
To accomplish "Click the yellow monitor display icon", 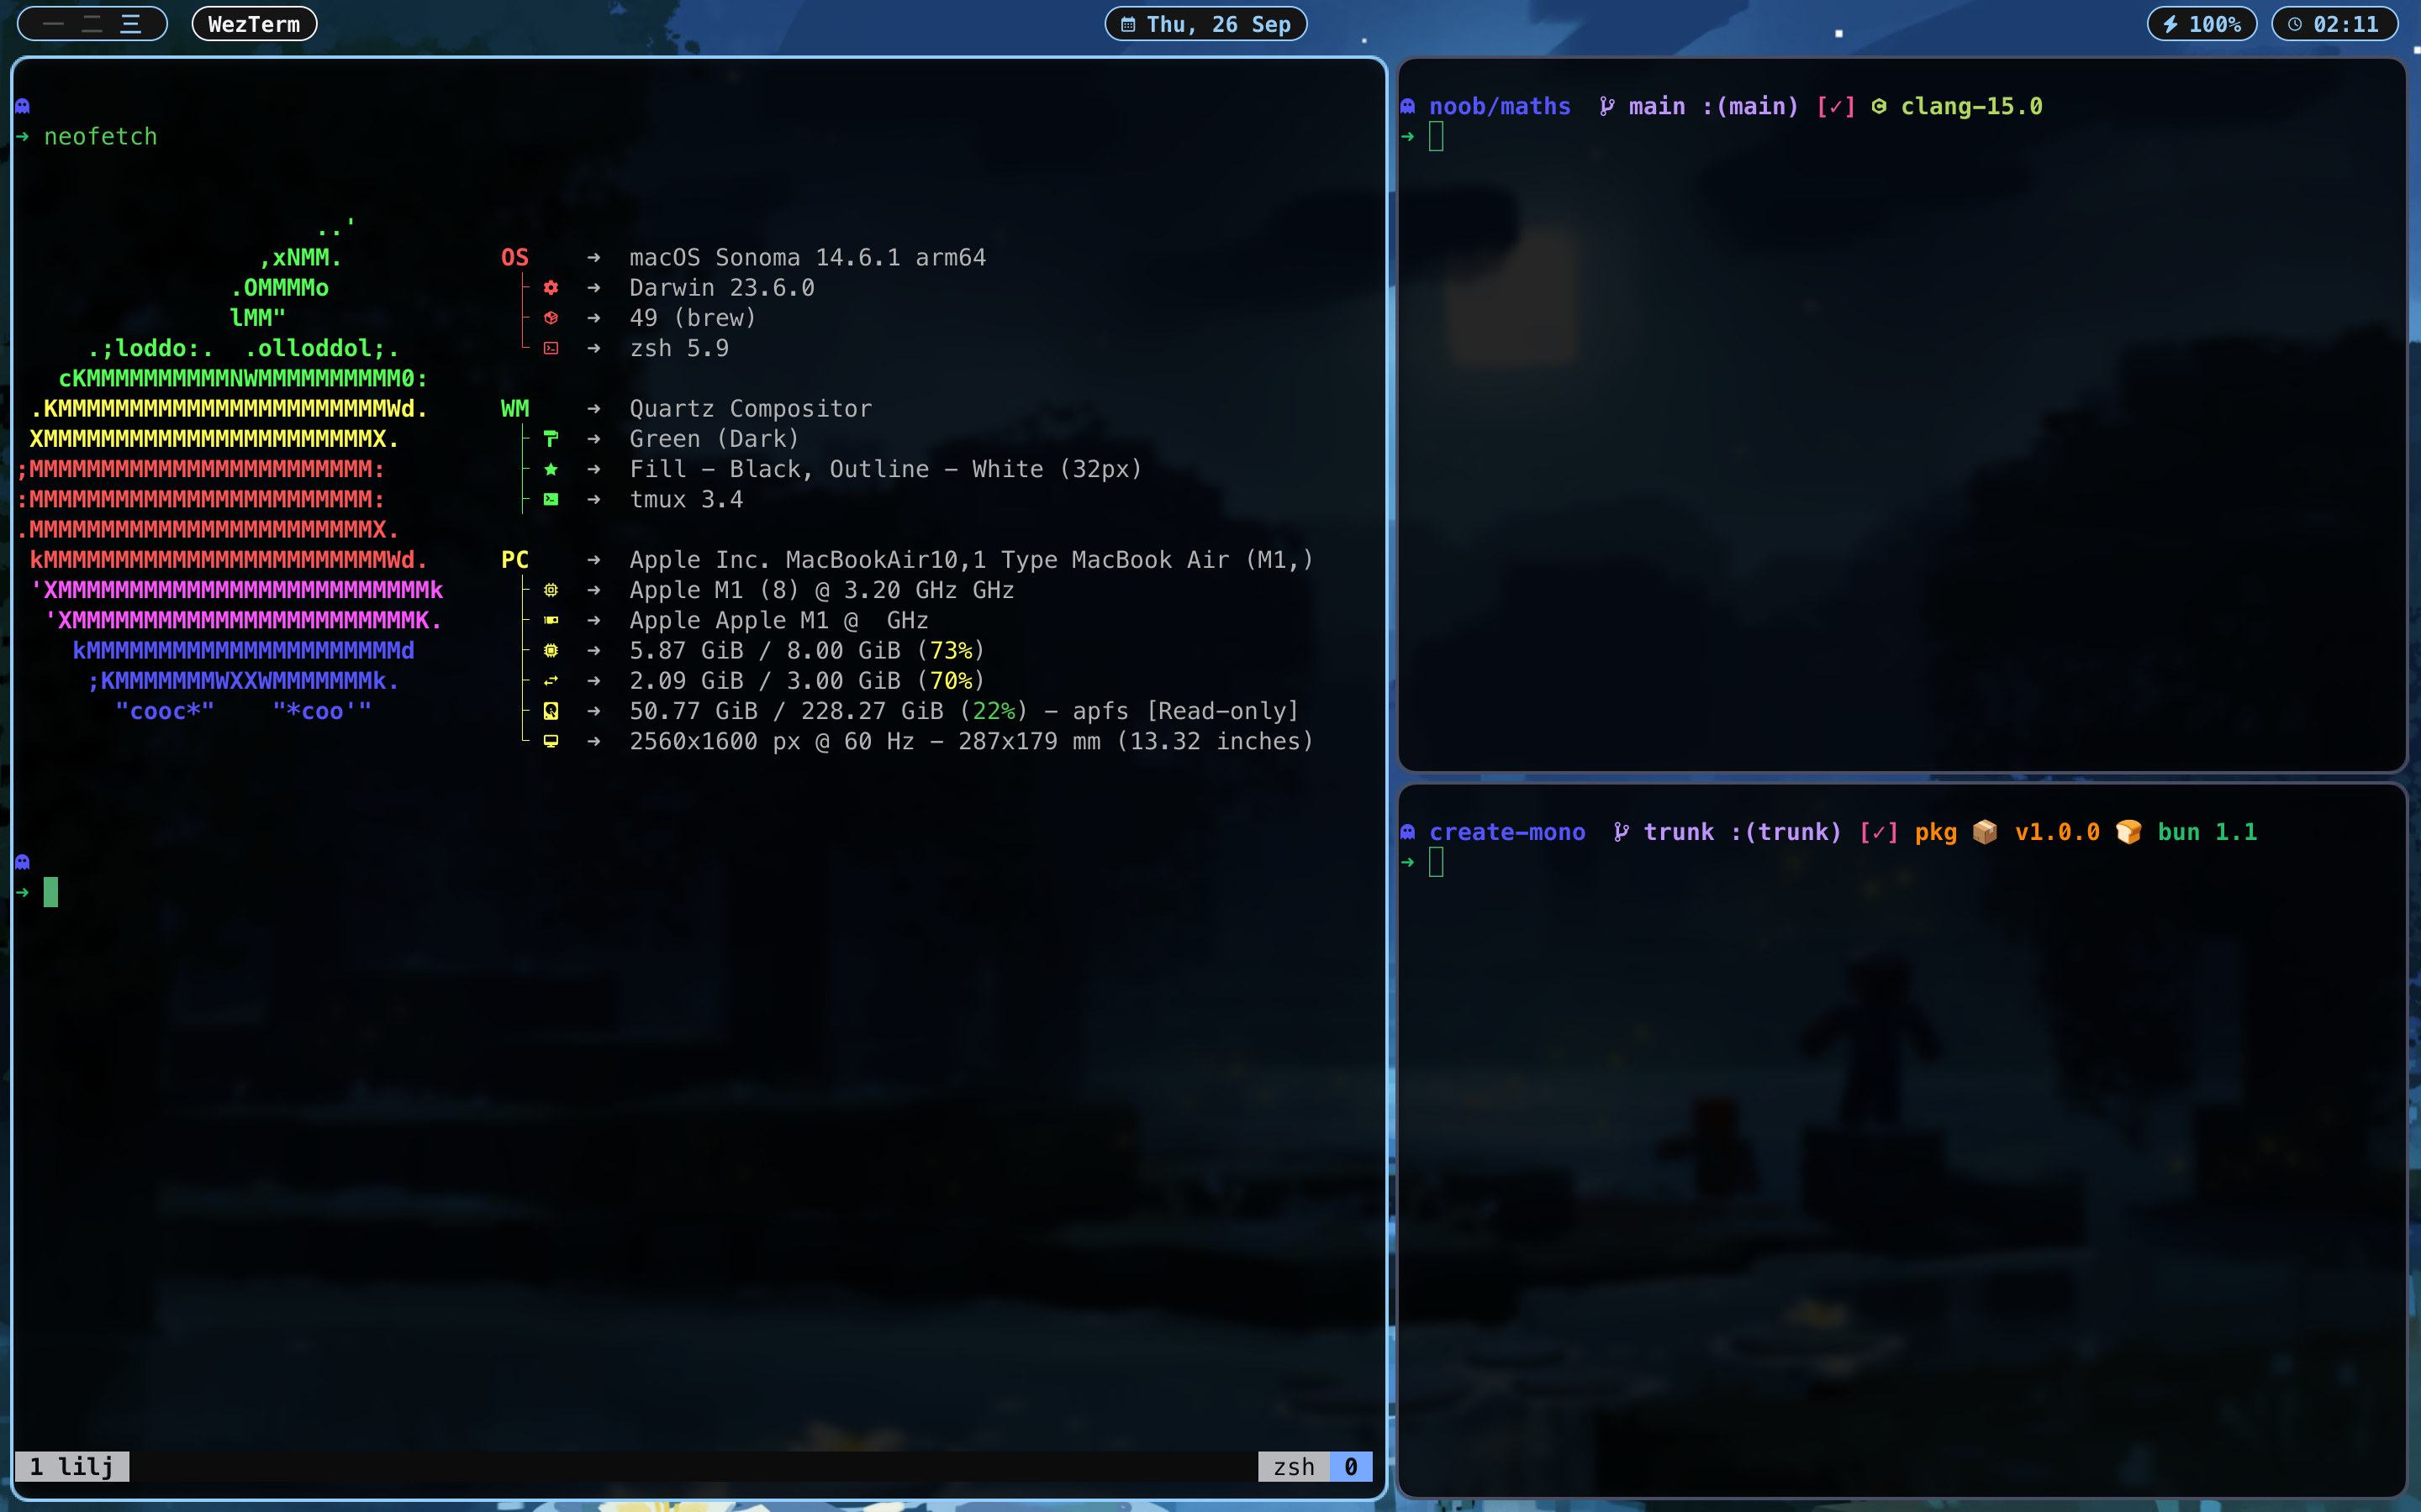I will click(x=551, y=741).
